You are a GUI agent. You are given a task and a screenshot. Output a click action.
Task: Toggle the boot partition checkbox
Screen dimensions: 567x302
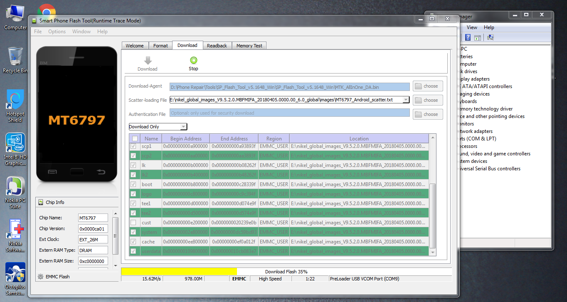(133, 184)
